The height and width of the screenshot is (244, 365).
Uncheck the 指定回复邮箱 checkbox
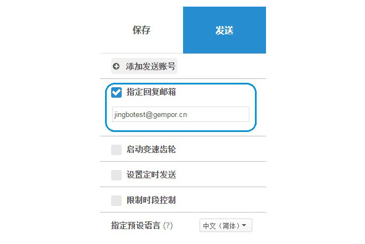click(x=116, y=92)
